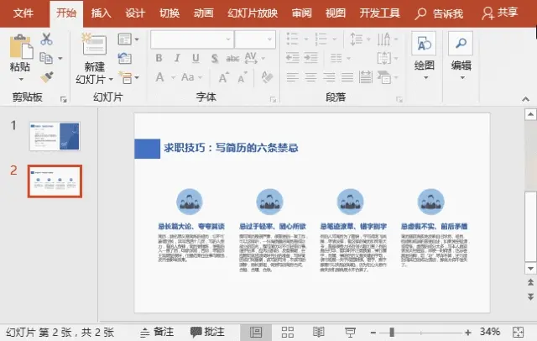Decrease font size with small A

(x=242, y=78)
